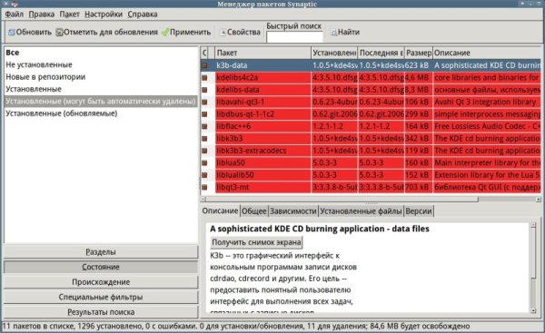Focus the Быстрый поиск input field
545x333 pixels.
[294, 37]
